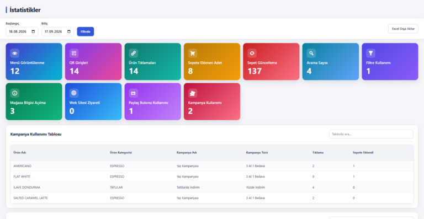Select the İLAVE DONDURMA row name
The image size is (424, 219).
click(26, 188)
